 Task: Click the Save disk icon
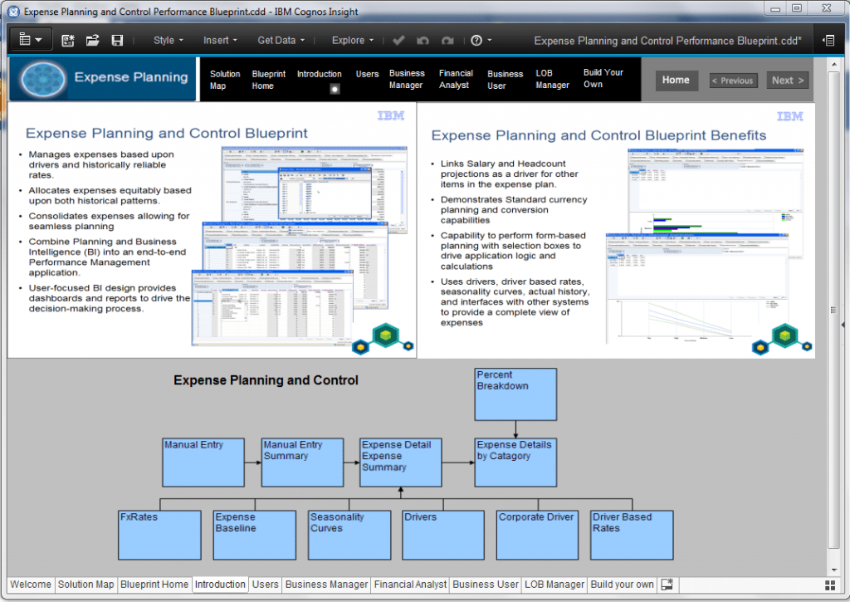coord(117,40)
